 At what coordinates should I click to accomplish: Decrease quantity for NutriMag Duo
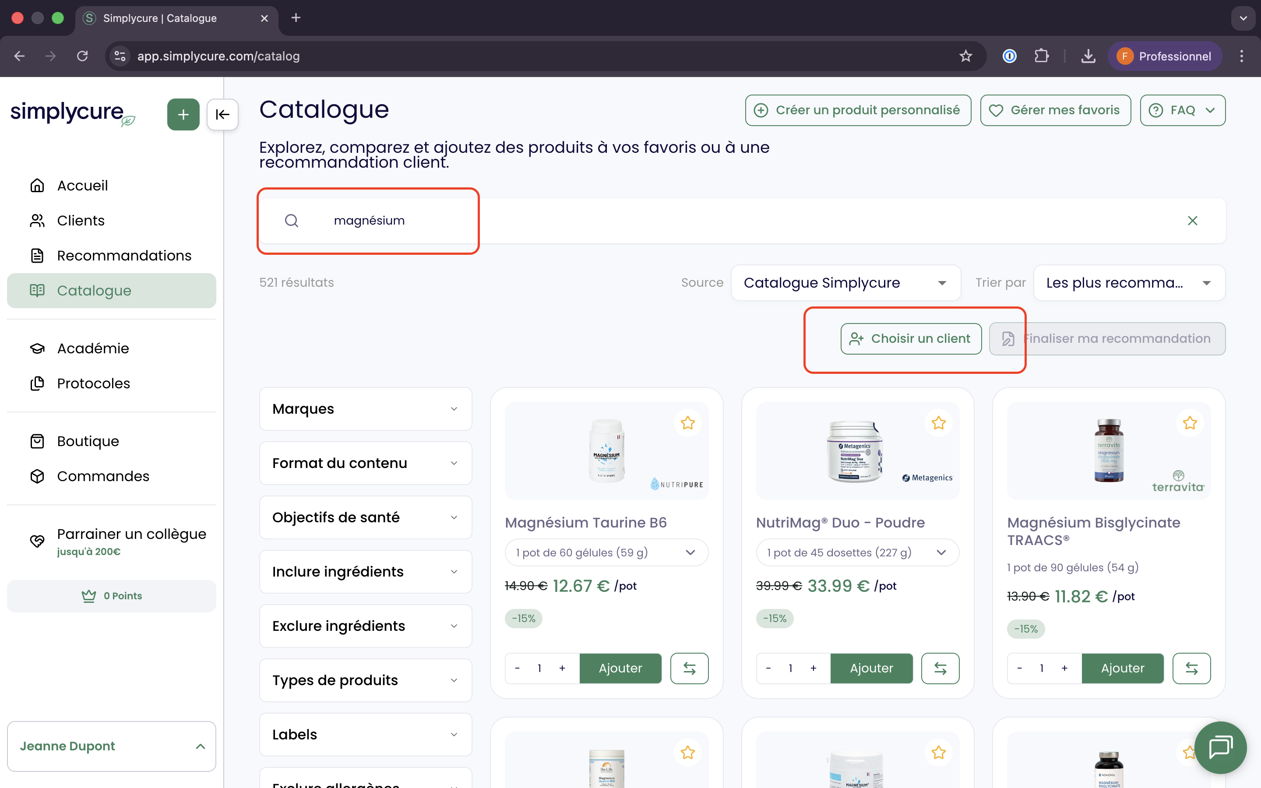coord(768,668)
